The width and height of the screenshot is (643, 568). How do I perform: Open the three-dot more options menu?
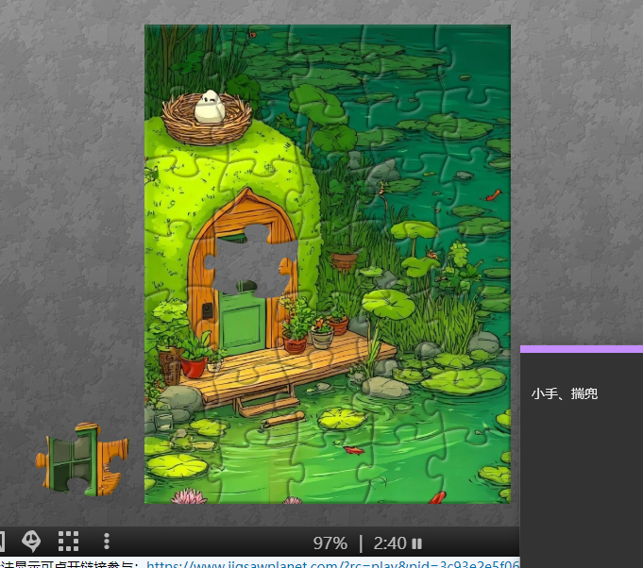[107, 542]
